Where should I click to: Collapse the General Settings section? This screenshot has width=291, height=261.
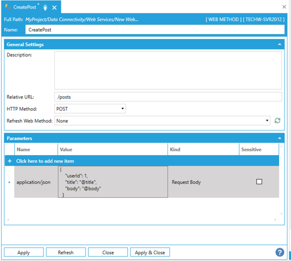(279, 45)
